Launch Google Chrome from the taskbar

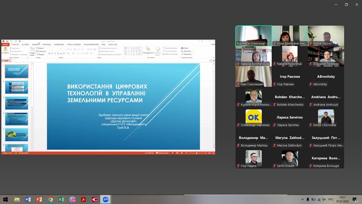[x=50, y=199]
